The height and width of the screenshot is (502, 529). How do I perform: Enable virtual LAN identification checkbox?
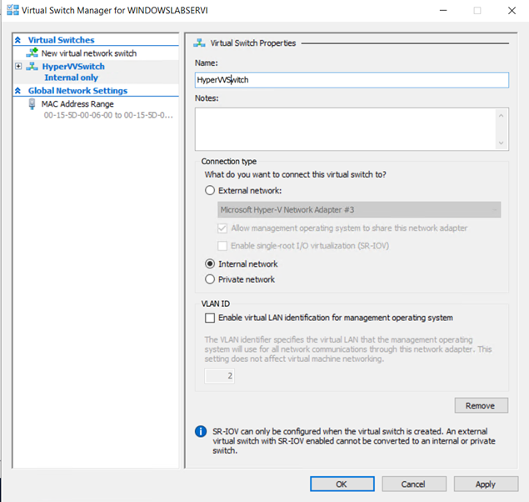pyautogui.click(x=210, y=318)
